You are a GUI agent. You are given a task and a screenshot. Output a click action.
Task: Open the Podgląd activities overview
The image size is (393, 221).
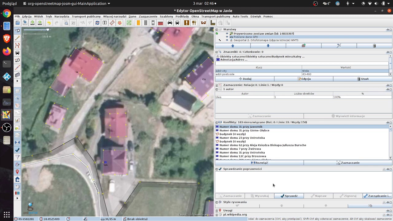click(x=9, y=3)
